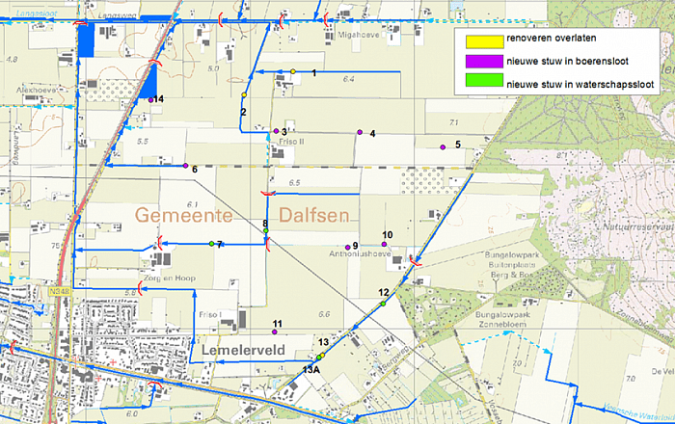The height and width of the screenshot is (424, 675).
Task: Click the purple marker dot numbered 14
Action: coord(150,100)
